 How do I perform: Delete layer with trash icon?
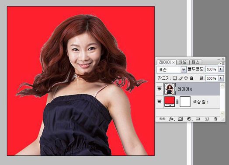[215, 119]
